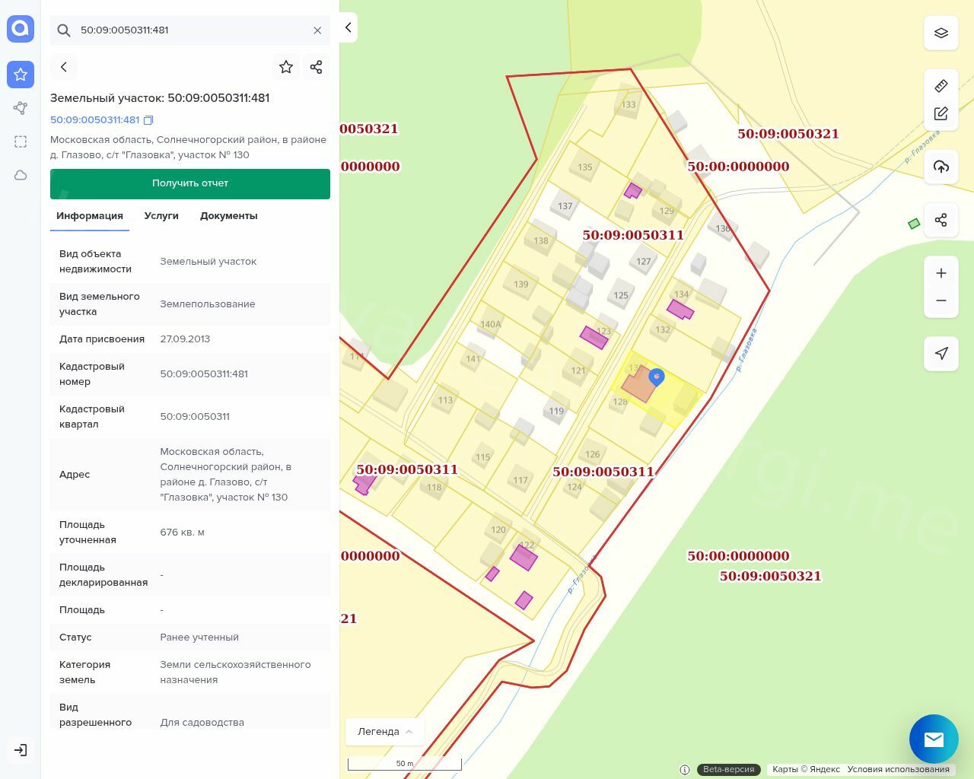Zoom in on the map
This screenshot has width=974, height=779.
pos(941,273)
